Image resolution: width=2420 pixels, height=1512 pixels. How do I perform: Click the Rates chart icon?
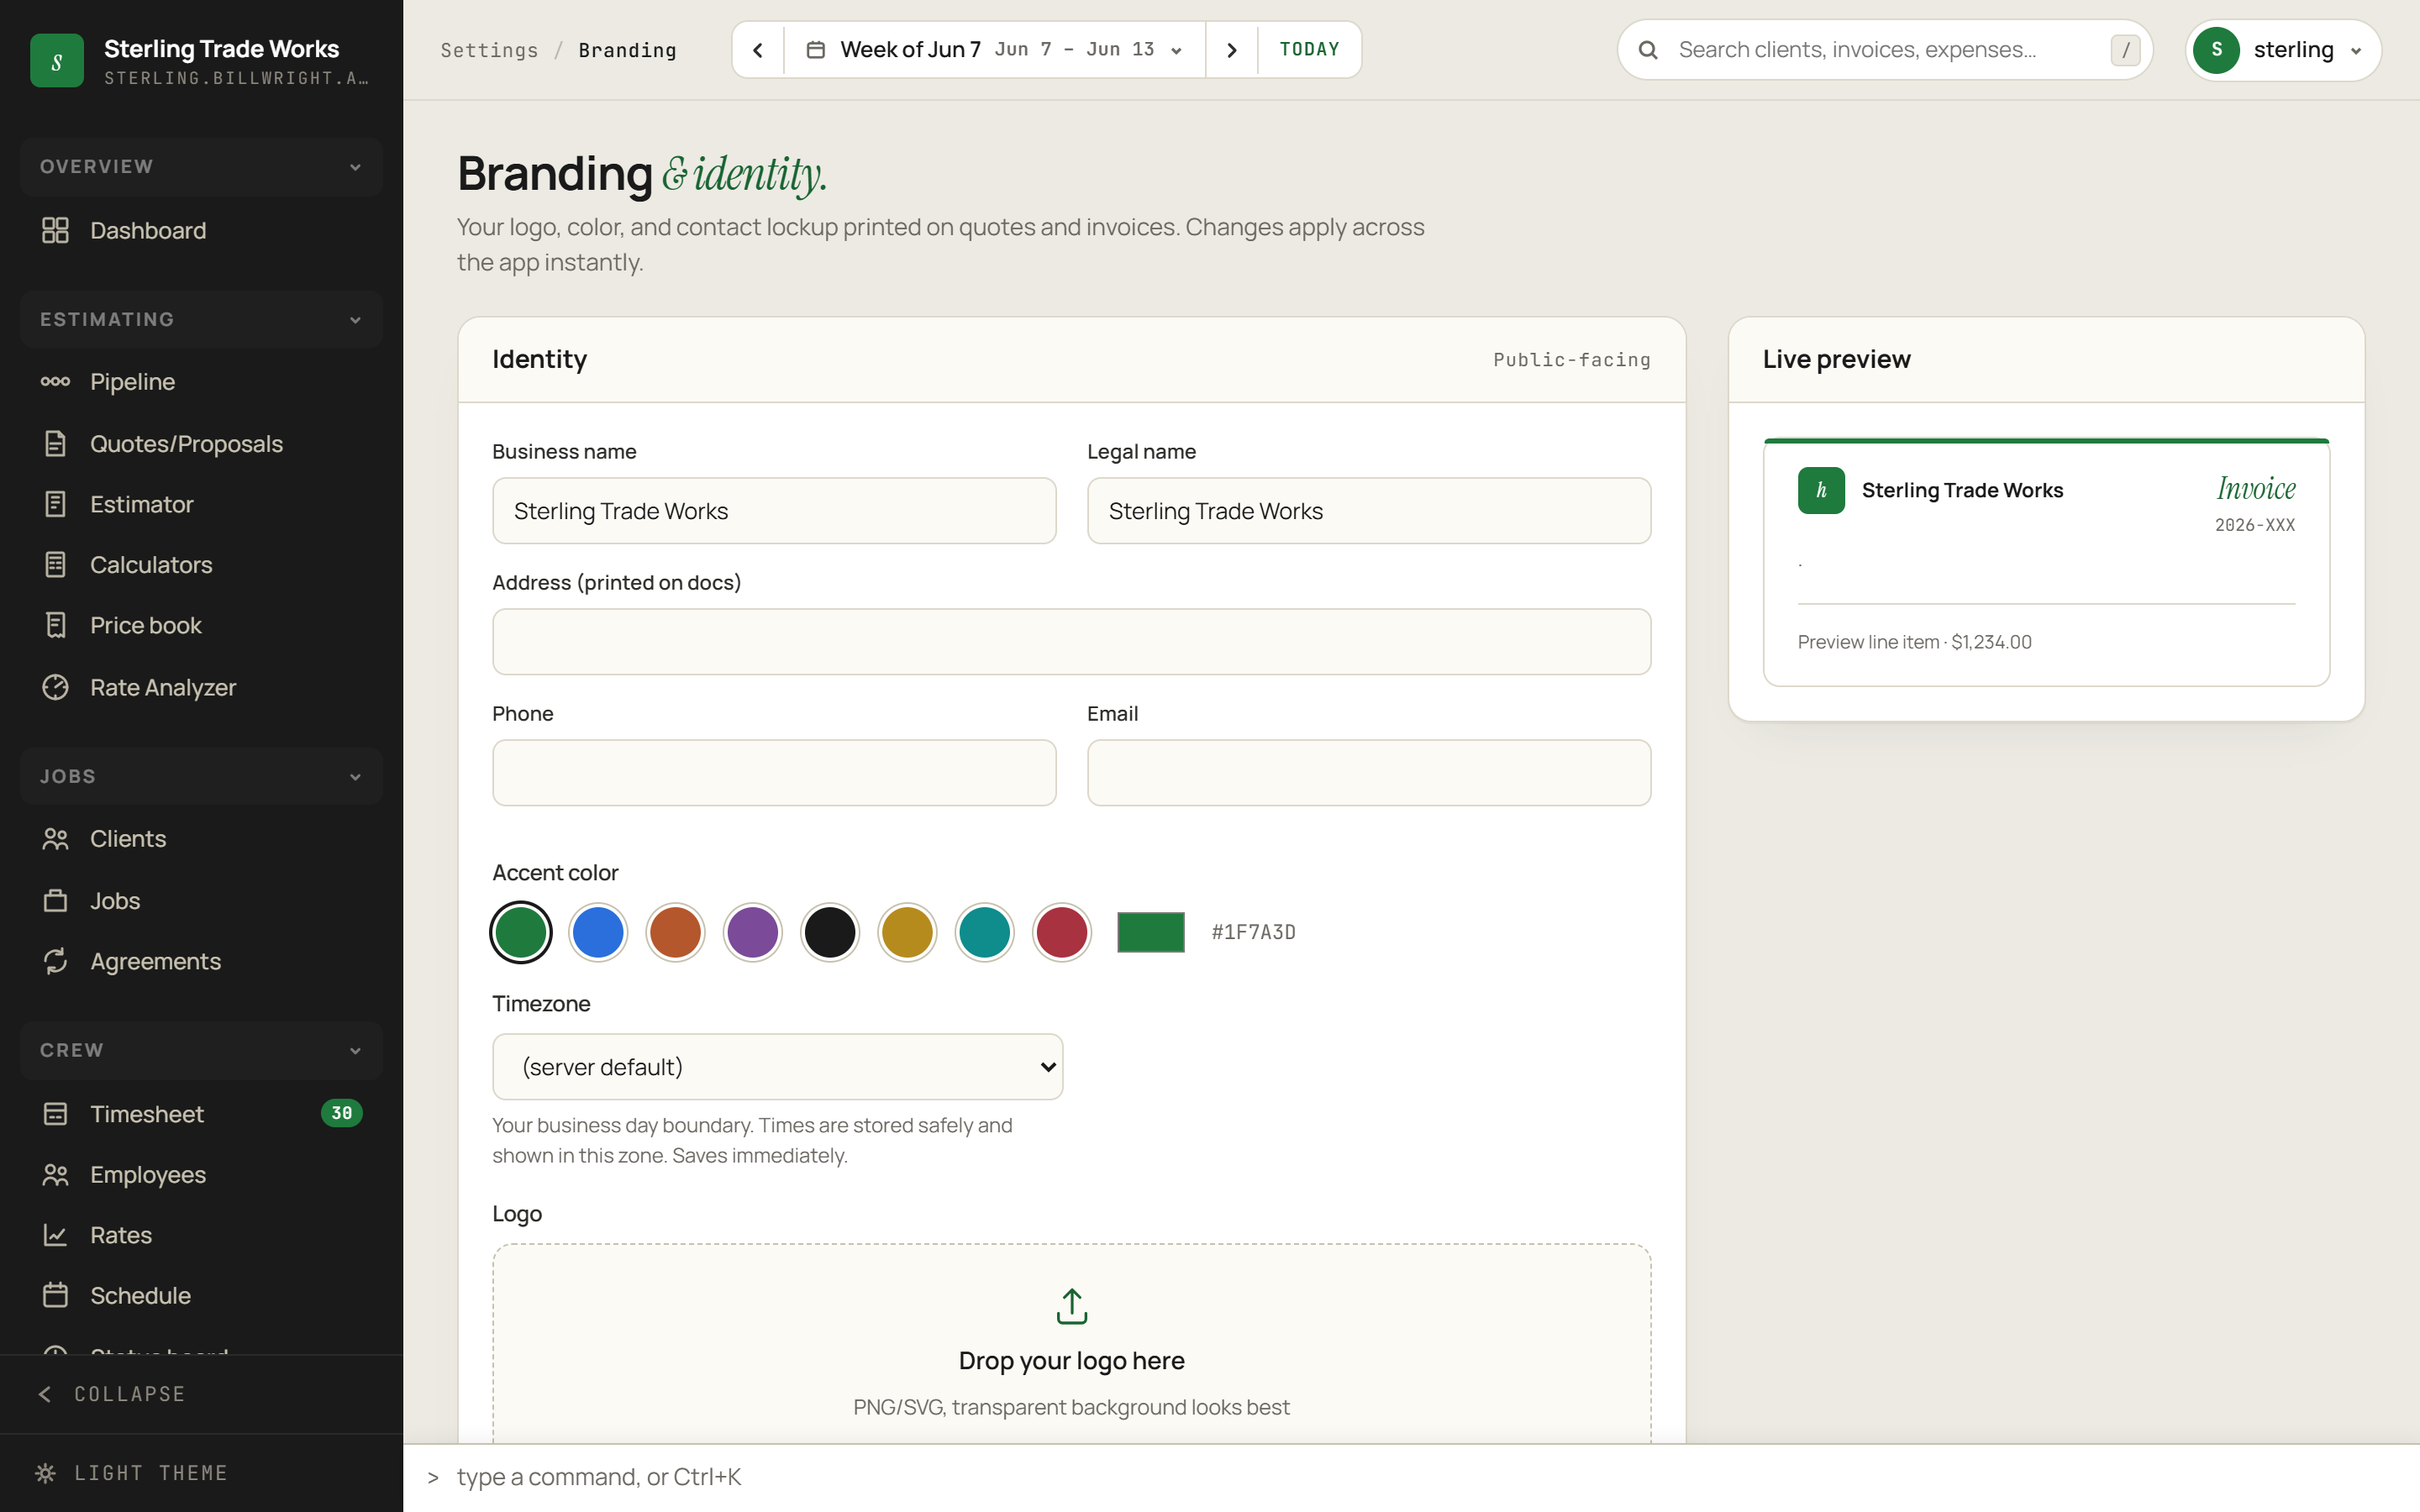pos(55,1235)
